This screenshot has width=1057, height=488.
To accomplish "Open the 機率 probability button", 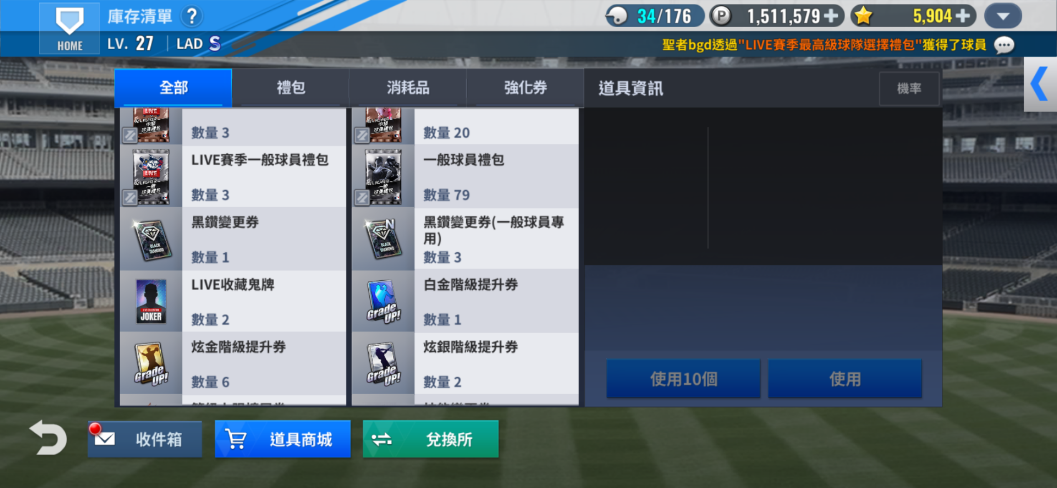I will [909, 88].
